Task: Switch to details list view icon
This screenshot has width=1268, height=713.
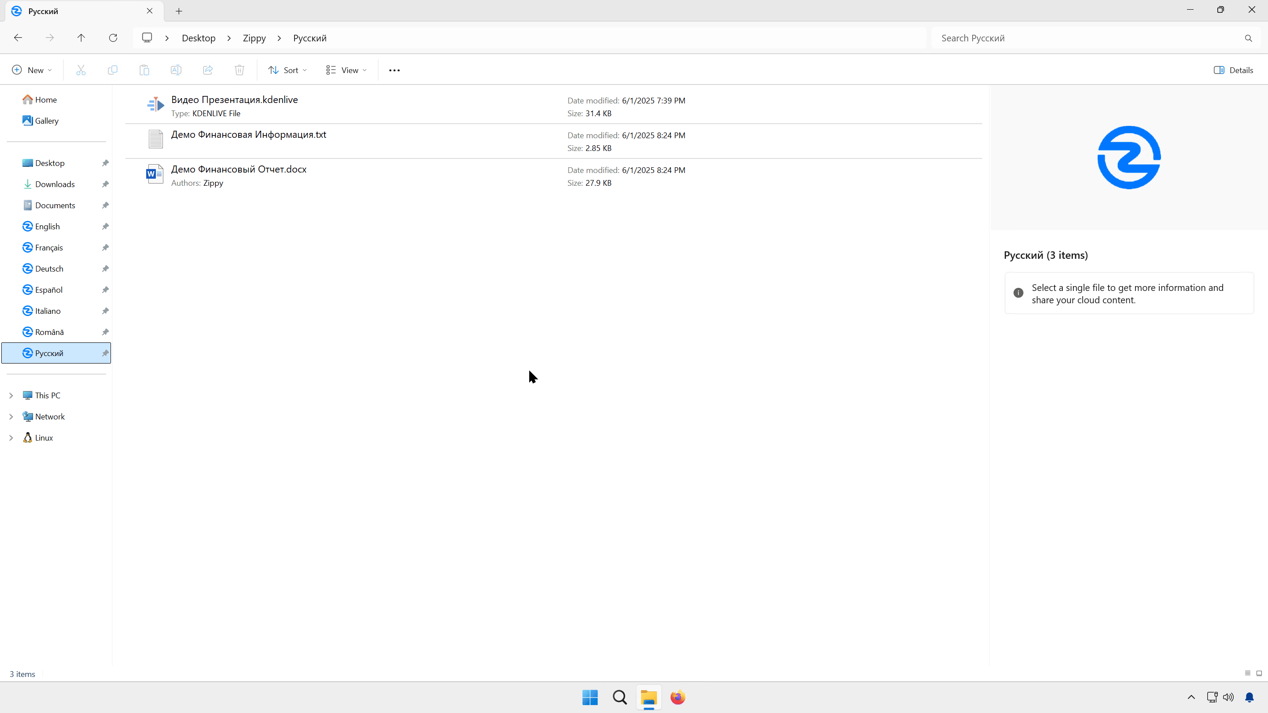Action: [x=1247, y=673]
